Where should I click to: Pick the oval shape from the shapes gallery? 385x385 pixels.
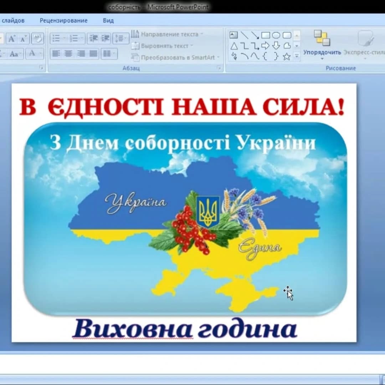(x=276, y=35)
